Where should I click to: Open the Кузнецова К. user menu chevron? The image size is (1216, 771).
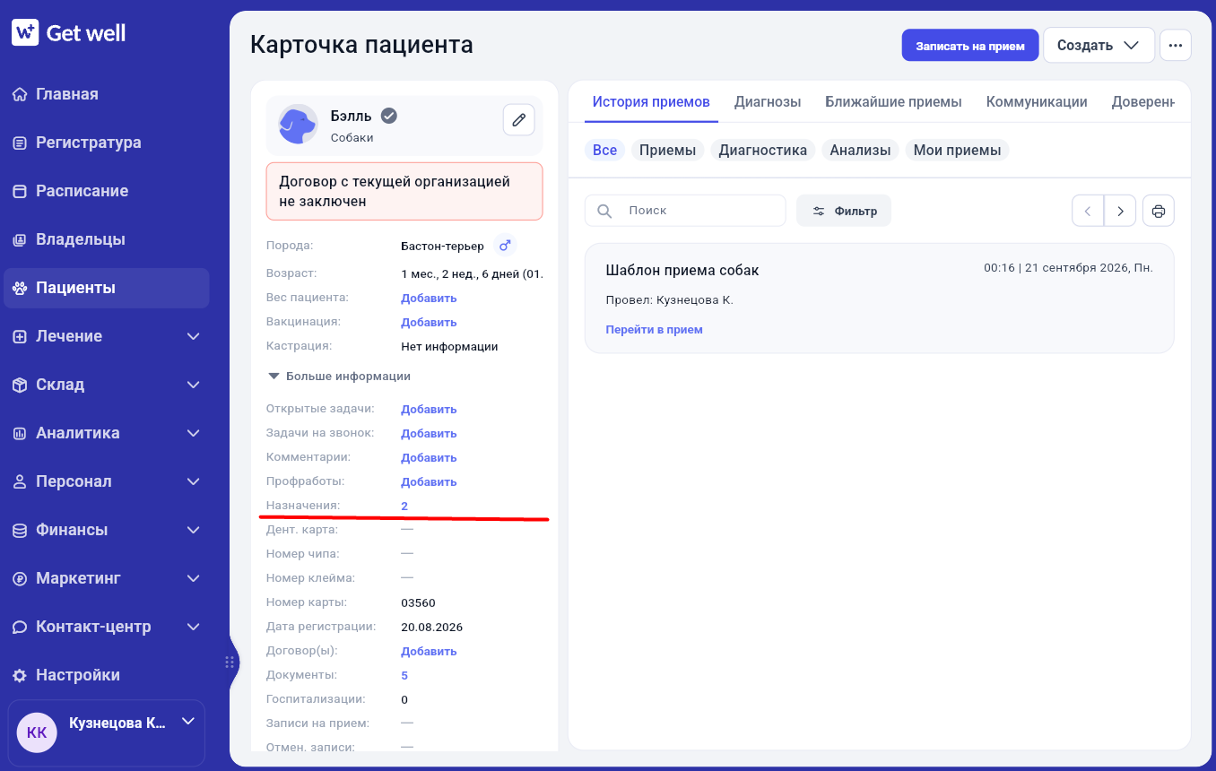click(x=188, y=721)
